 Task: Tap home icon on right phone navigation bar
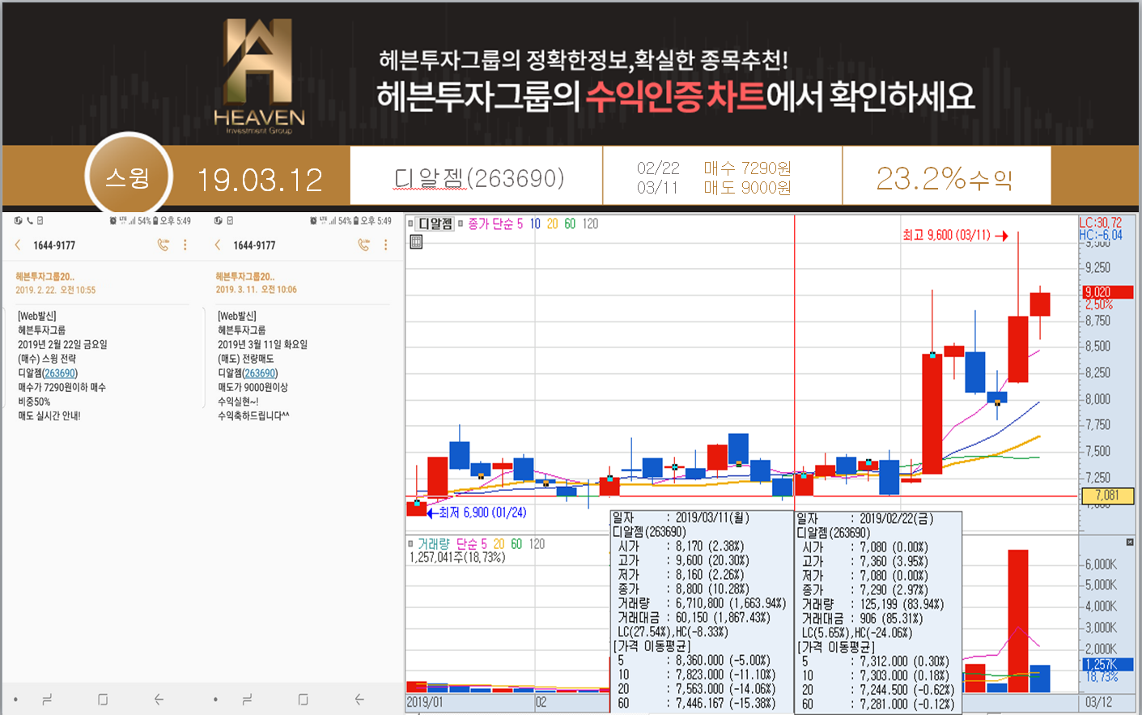(303, 699)
